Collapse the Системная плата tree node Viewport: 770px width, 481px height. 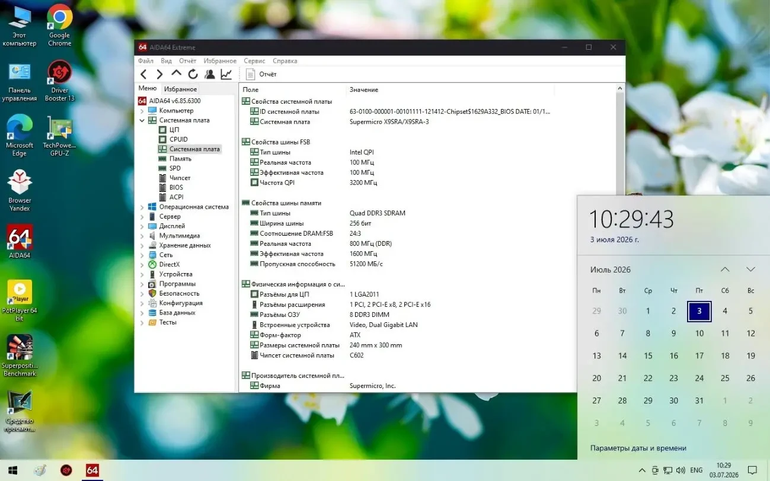(x=142, y=120)
